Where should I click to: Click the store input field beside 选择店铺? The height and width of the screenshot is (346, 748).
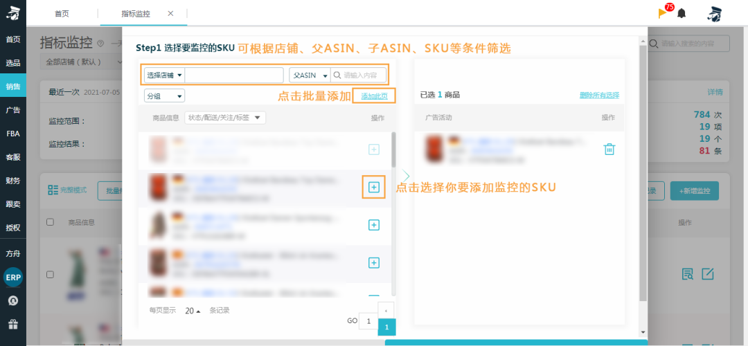click(x=234, y=75)
